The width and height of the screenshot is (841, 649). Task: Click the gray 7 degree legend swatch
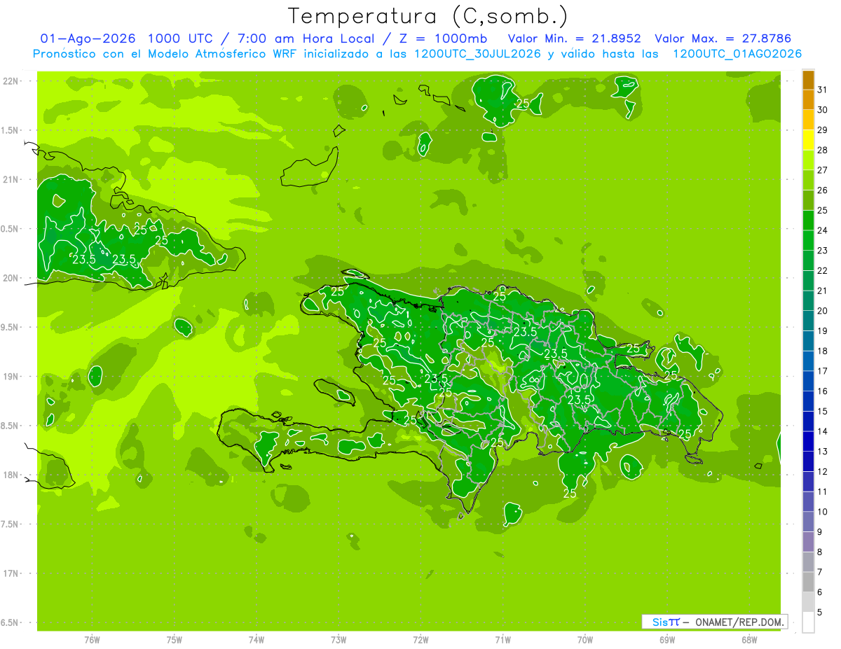tap(808, 562)
